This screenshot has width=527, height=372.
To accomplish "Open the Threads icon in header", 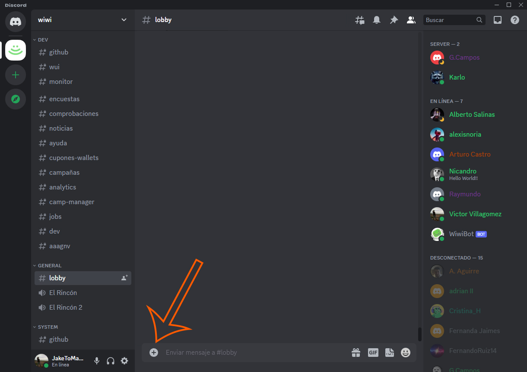I will 359,20.
